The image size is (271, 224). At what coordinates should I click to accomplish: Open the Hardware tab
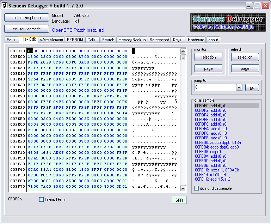pyautogui.click(x=196, y=40)
